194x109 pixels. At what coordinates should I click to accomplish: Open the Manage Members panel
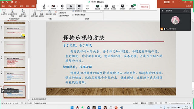click(x=71, y=7)
